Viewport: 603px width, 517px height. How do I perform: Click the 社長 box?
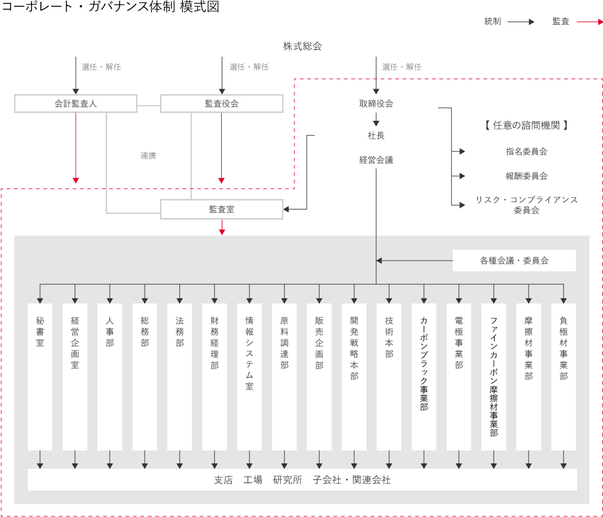coord(376,136)
